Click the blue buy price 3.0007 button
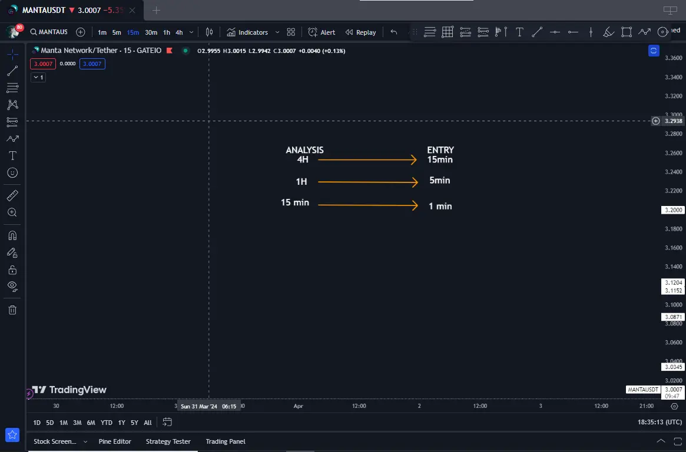This screenshot has height=452, width=686. [92, 64]
